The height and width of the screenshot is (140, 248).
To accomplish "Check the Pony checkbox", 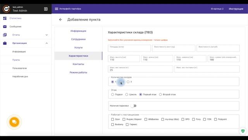I will click(193, 119).
